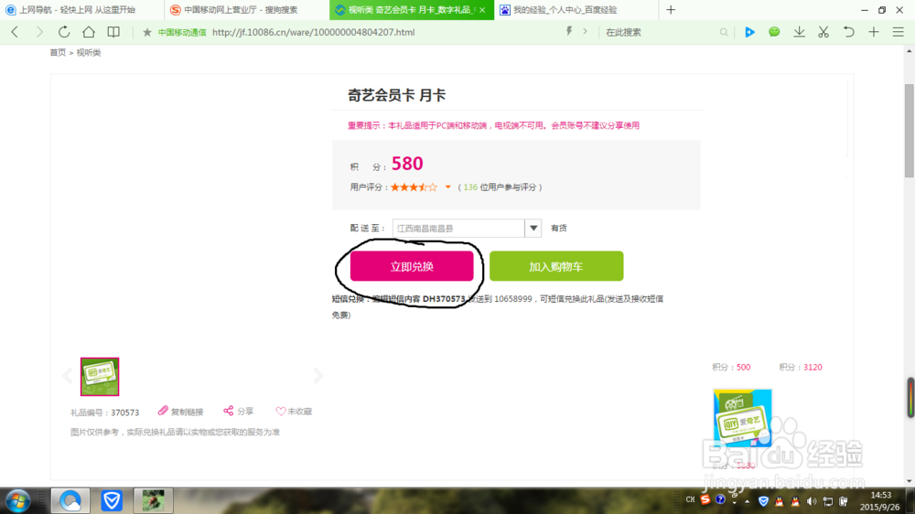Bookmark page with the star icon
Screen dimensions: 915x514
coord(147,32)
